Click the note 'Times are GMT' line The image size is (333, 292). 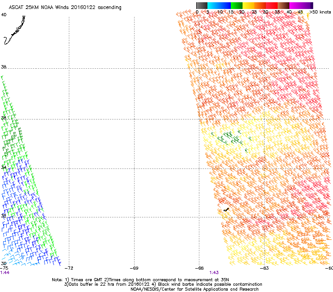pyautogui.click(x=140, y=280)
